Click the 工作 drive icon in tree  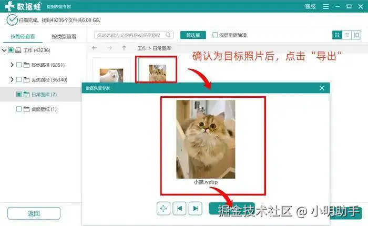pyautogui.click(x=18, y=50)
